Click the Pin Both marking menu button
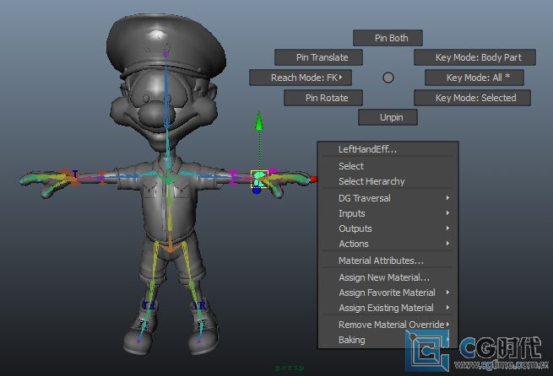Screen dimensions: 553x376 [388, 38]
